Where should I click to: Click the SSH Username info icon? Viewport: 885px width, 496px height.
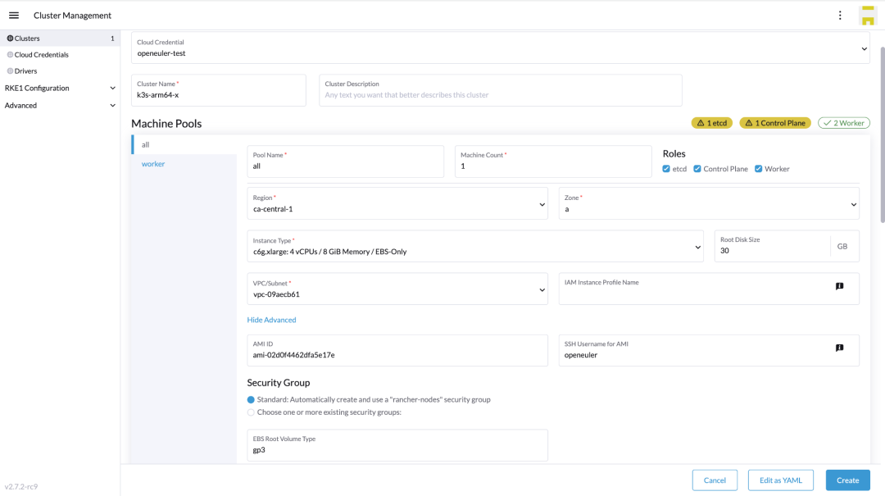click(839, 348)
